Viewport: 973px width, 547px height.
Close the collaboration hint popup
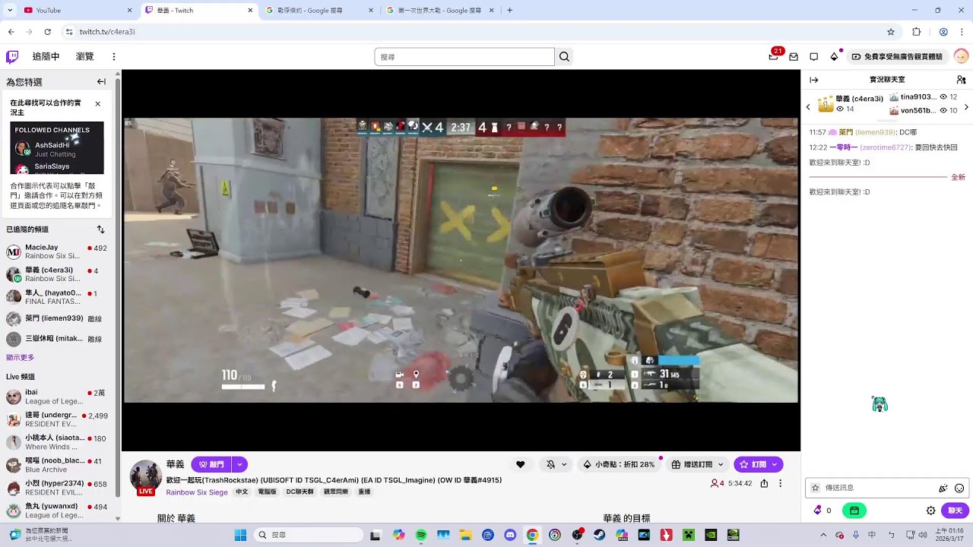(x=97, y=103)
